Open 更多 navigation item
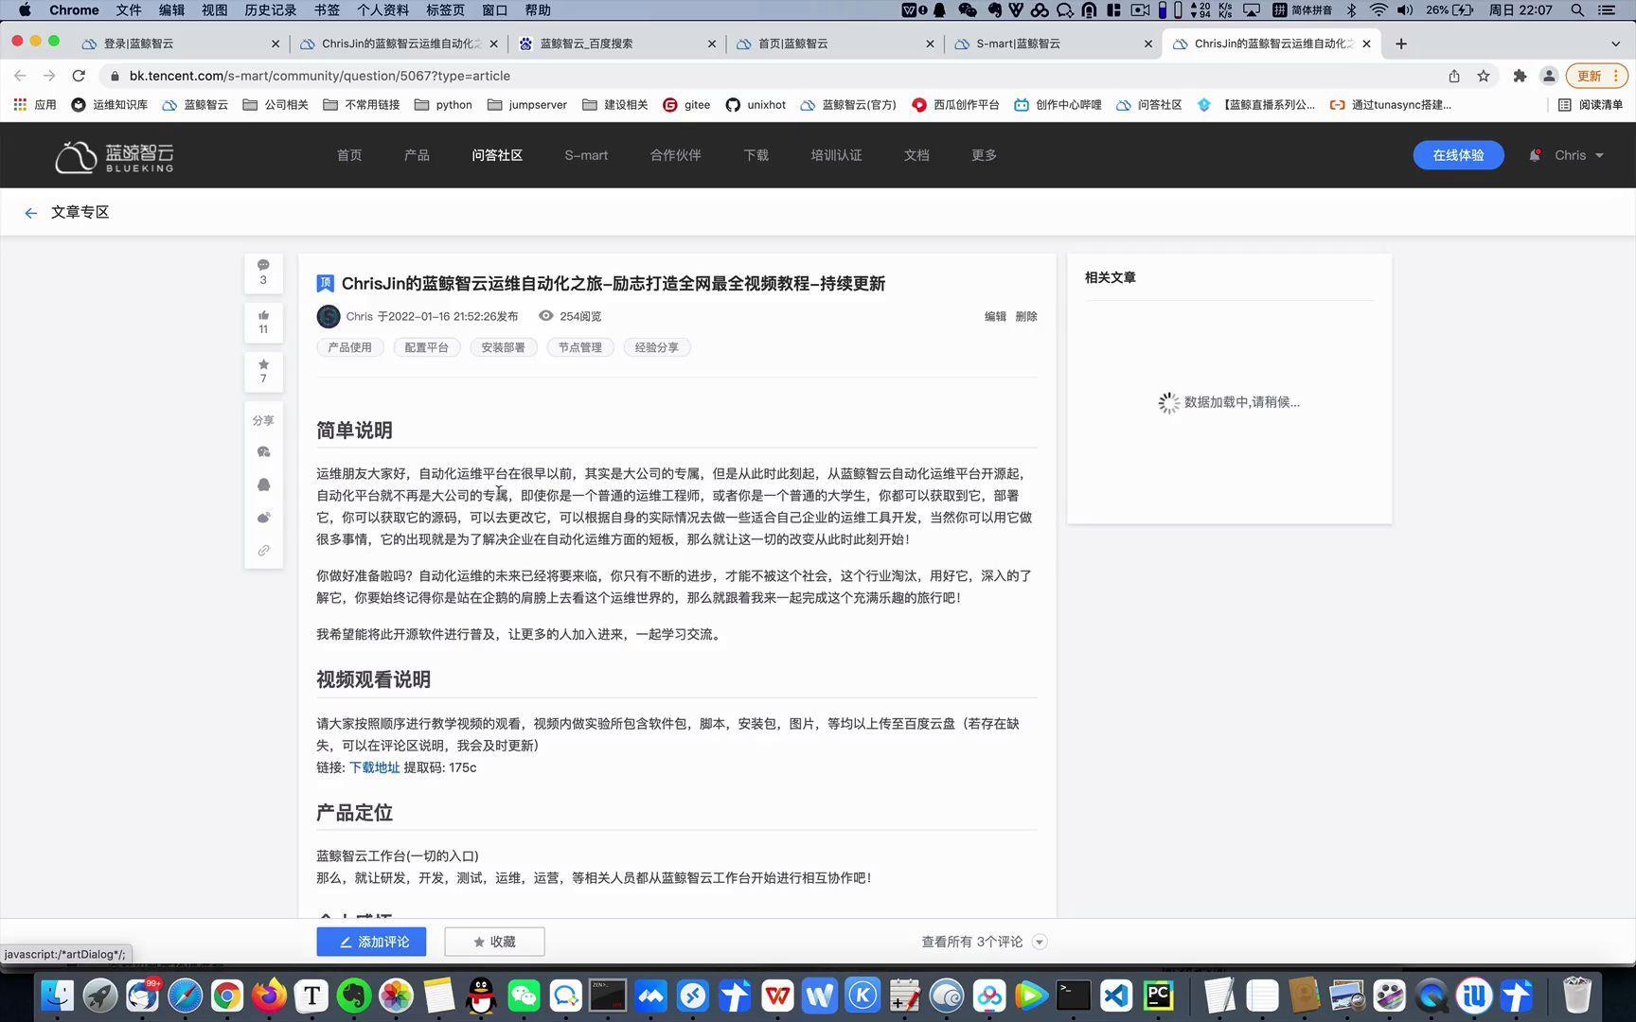Viewport: 1636px width, 1022px height. pos(984,155)
